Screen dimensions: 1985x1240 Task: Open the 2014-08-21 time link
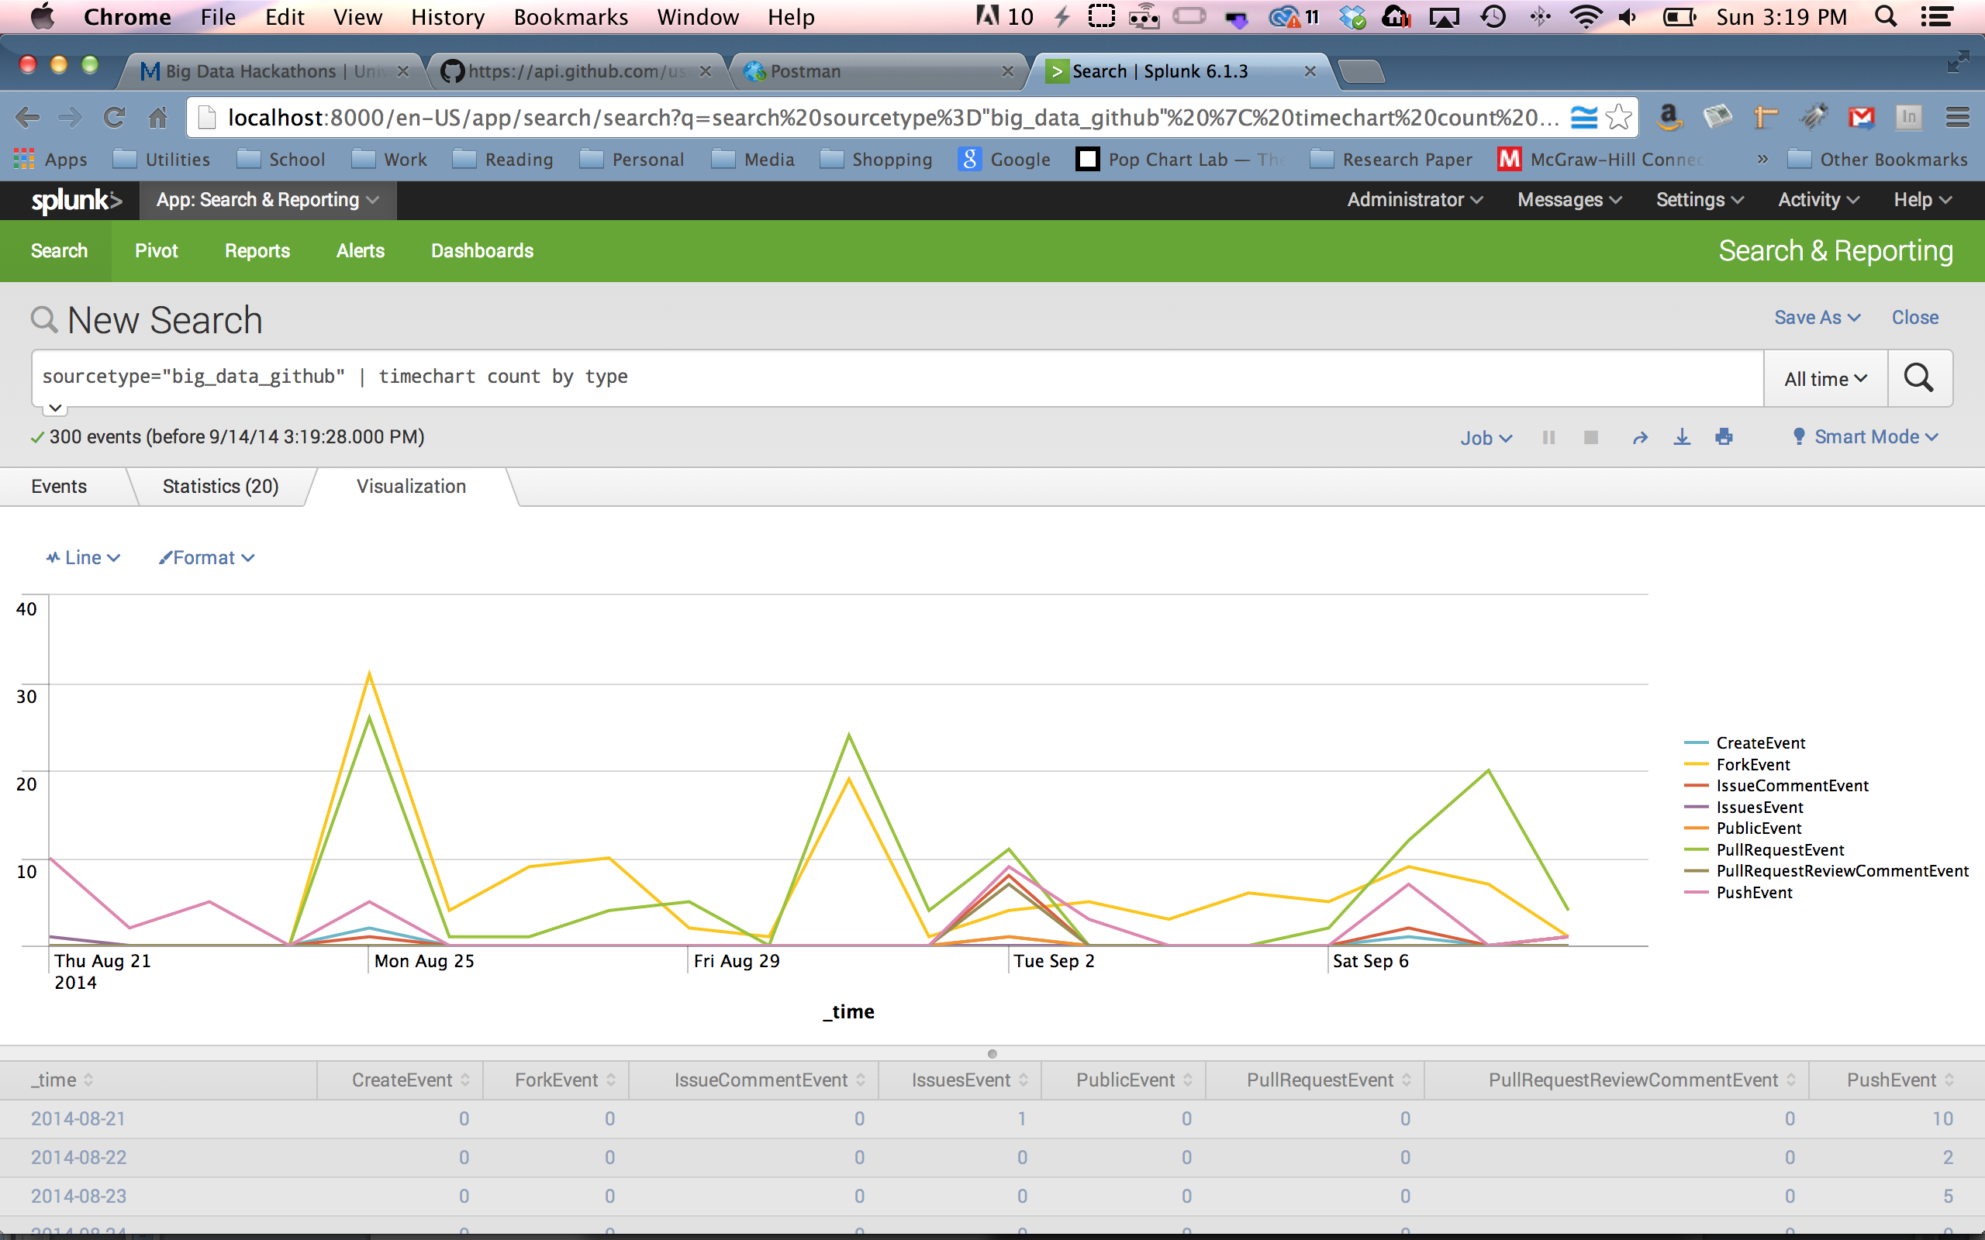[x=79, y=1118]
